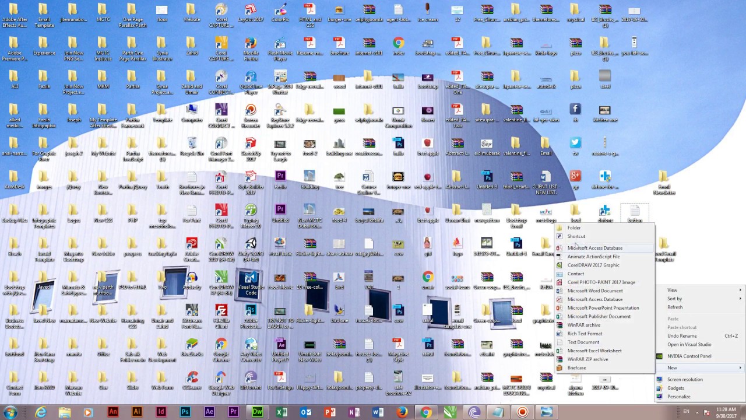Open OneNote from the taskbar
Image resolution: width=746 pixels, height=420 pixels.
coord(354,412)
